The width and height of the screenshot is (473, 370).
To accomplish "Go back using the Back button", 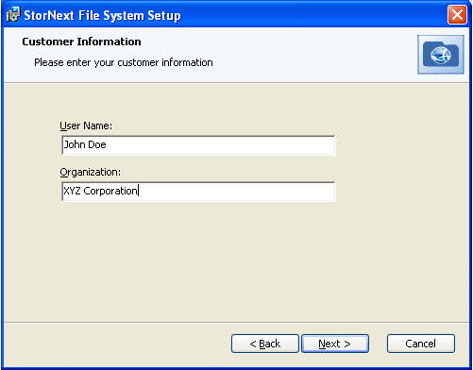I will point(264,344).
